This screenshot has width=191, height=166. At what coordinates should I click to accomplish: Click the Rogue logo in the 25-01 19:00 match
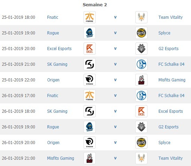pyautogui.click(x=89, y=33)
